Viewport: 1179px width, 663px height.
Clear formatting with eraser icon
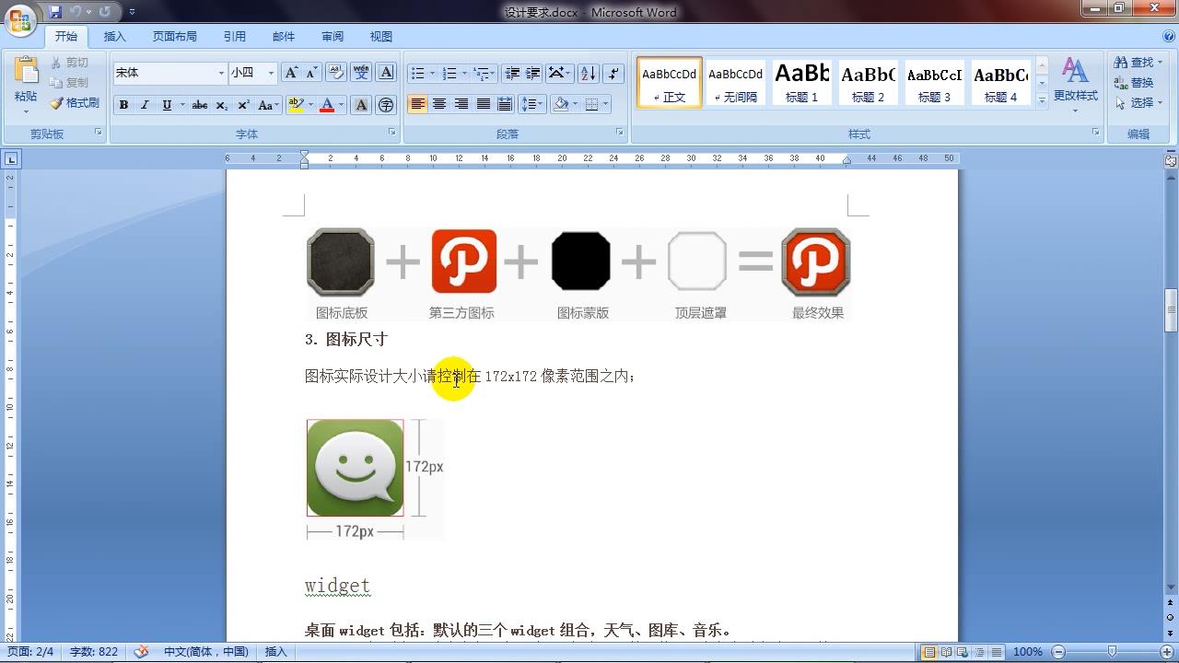[336, 73]
